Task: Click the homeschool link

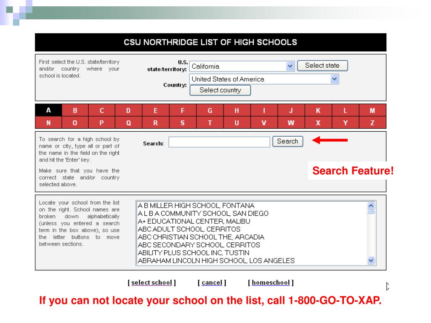Action: [271, 283]
